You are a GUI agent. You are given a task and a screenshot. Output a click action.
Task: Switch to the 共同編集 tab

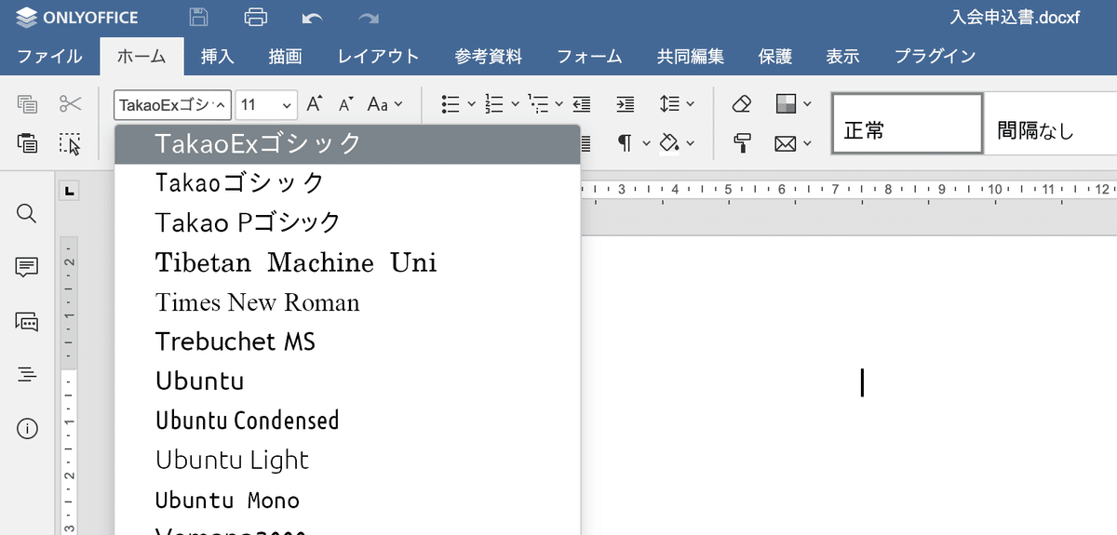[690, 56]
